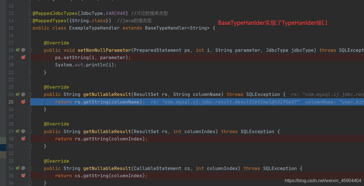Click inline debug hint columnName on line 25
The height and width of the screenshot is (186, 364).
[334, 102]
